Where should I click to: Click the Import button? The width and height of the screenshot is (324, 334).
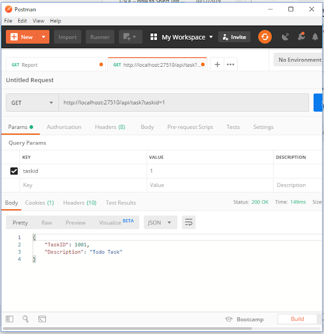click(67, 37)
